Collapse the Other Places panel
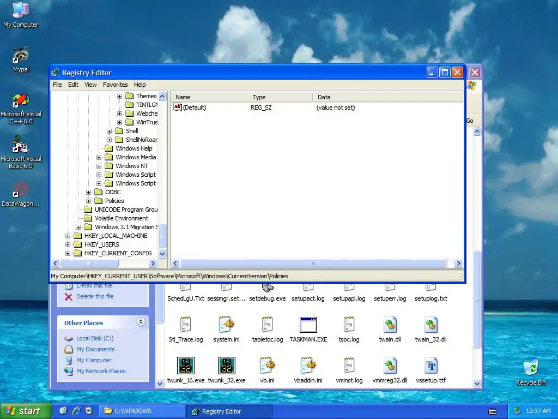This screenshot has width=558, height=419. (141, 322)
